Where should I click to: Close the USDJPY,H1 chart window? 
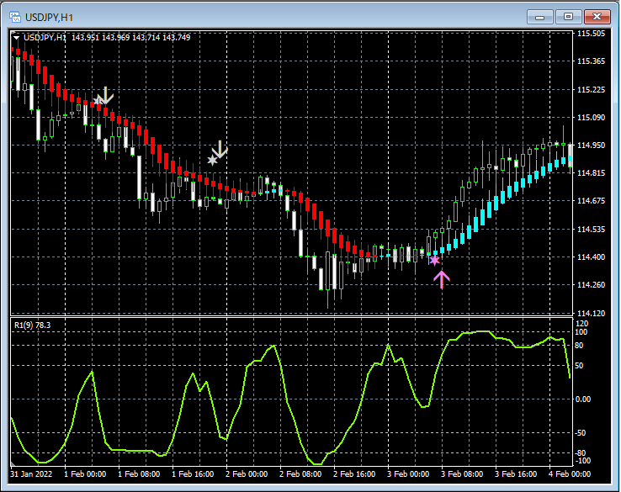click(597, 17)
